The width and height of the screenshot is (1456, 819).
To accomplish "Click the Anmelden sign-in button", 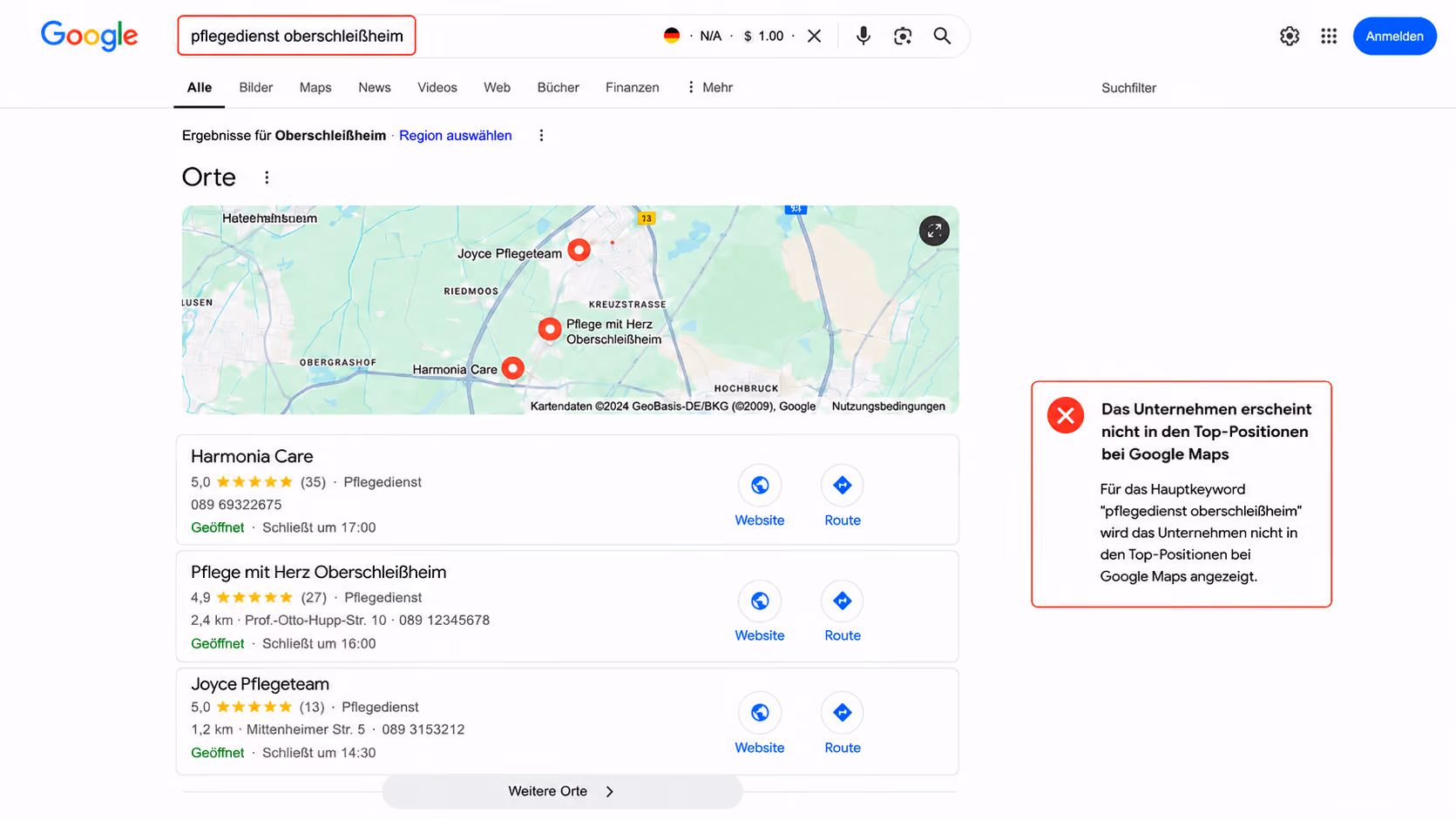I will (1394, 36).
